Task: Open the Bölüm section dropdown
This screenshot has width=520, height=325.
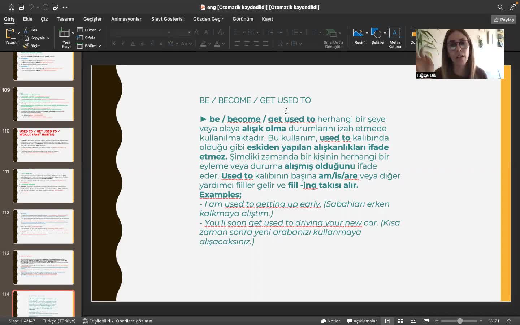Action: 100,46
